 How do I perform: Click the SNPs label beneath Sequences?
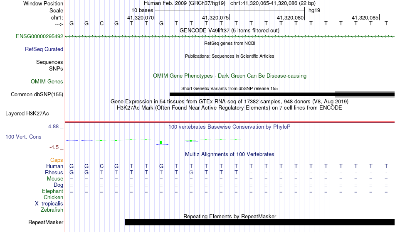(x=56, y=68)
